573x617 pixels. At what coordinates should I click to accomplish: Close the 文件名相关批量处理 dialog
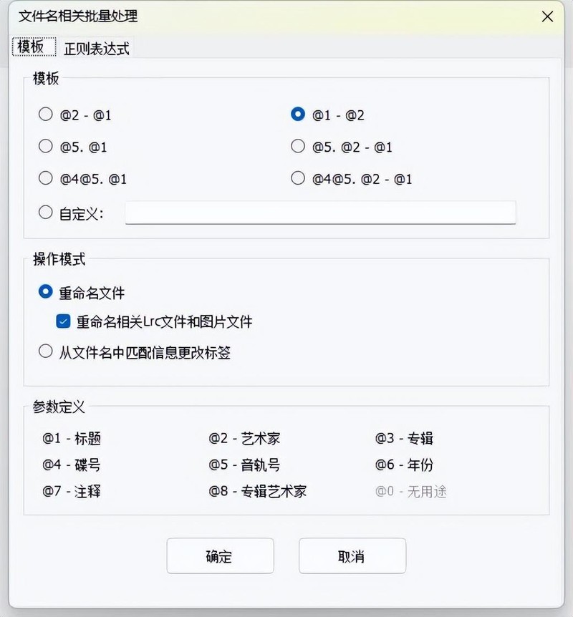548,16
